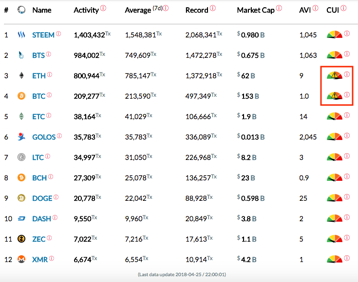Click the info icon beside Market Cap
Image resolution: width=358 pixels, height=282 pixels.
[279, 8]
